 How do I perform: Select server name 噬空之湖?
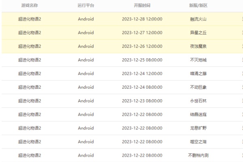click(198, 142)
